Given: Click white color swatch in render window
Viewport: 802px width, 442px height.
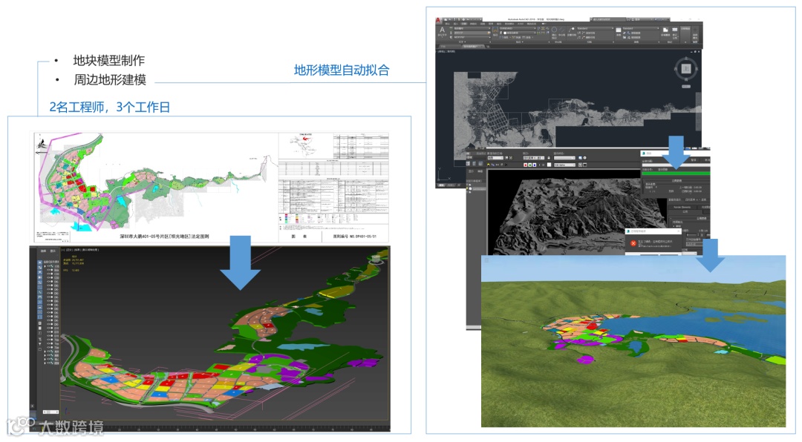Looking at the screenshot, I should 549,165.
